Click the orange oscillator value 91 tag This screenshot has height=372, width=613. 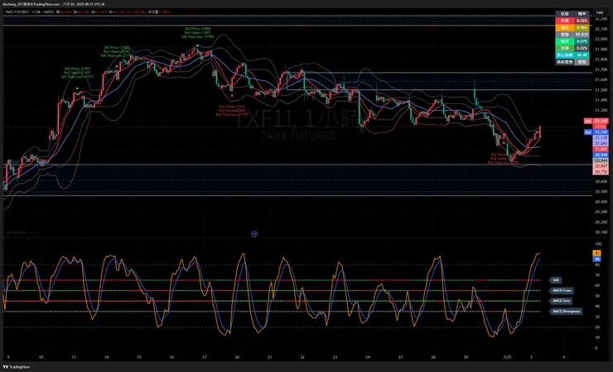pyautogui.click(x=597, y=254)
